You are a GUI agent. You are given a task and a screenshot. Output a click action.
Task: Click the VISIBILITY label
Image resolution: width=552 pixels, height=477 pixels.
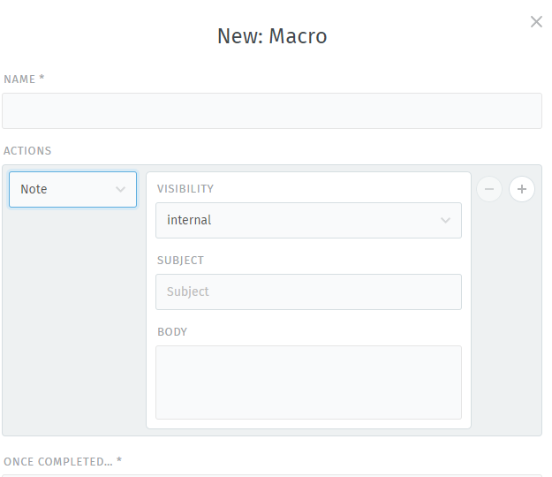185,189
